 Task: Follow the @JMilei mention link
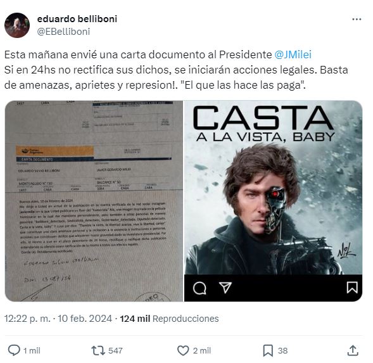point(293,54)
